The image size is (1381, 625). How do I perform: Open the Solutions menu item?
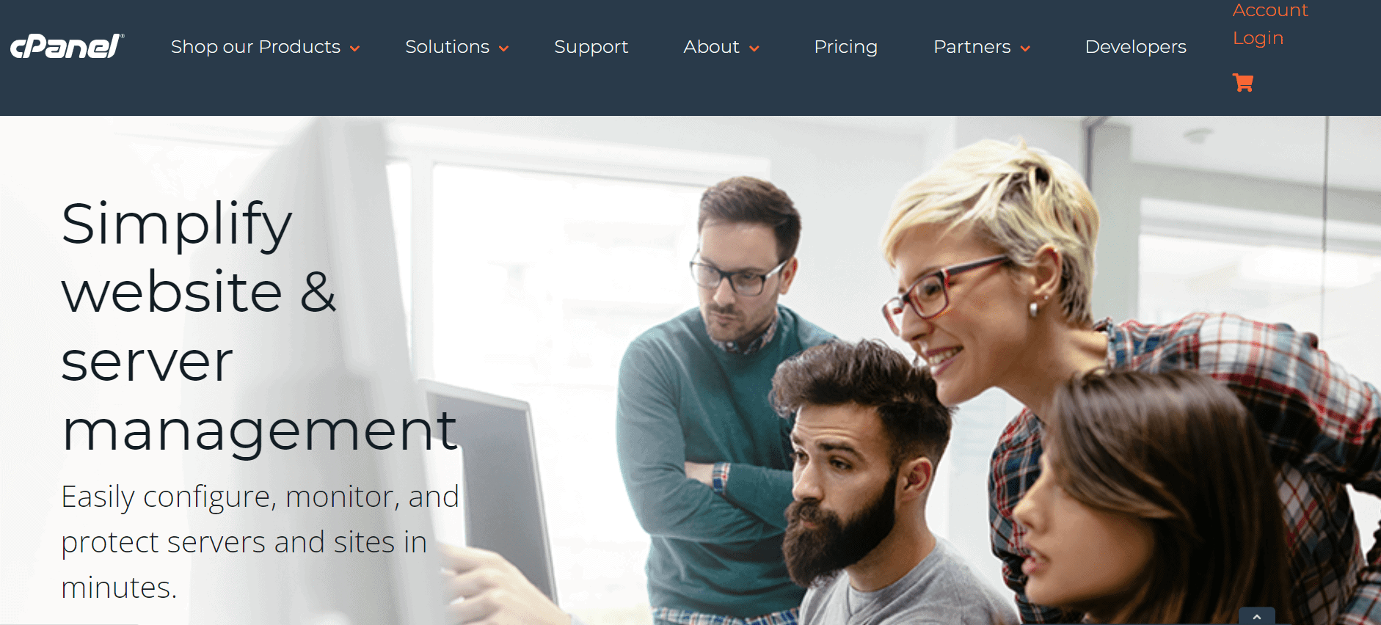(447, 47)
